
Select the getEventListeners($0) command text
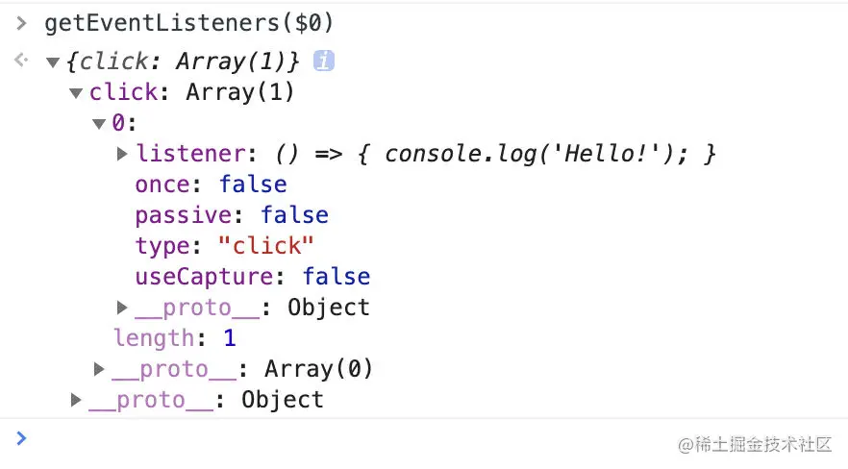point(188,23)
